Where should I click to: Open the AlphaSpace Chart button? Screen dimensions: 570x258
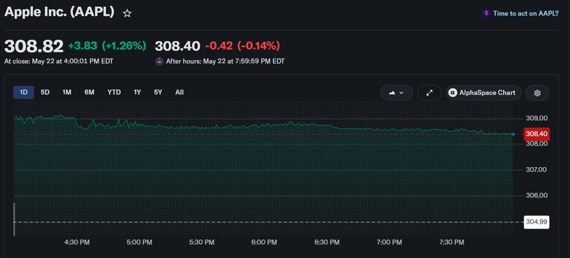pos(483,93)
